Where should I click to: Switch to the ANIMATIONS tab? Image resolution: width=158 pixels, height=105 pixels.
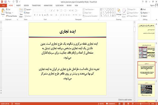tap(48, 6)
